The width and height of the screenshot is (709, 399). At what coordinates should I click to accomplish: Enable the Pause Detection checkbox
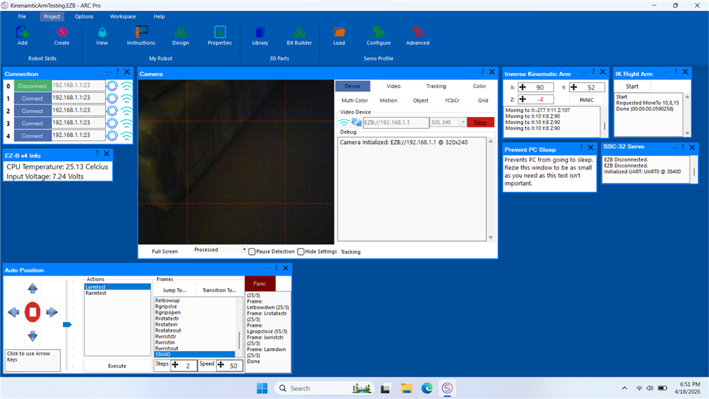(252, 251)
